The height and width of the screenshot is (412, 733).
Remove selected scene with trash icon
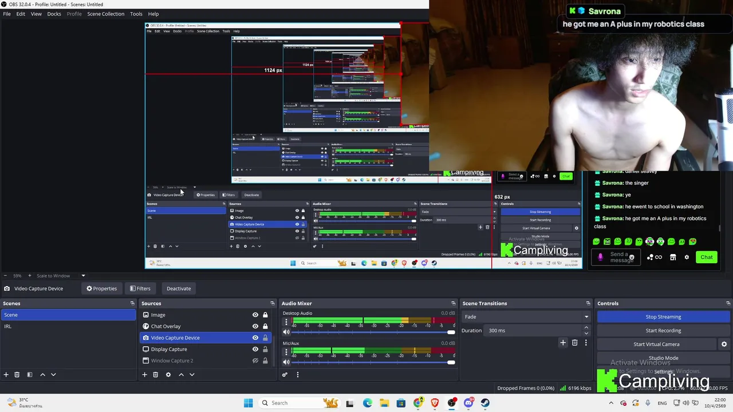[17, 375]
